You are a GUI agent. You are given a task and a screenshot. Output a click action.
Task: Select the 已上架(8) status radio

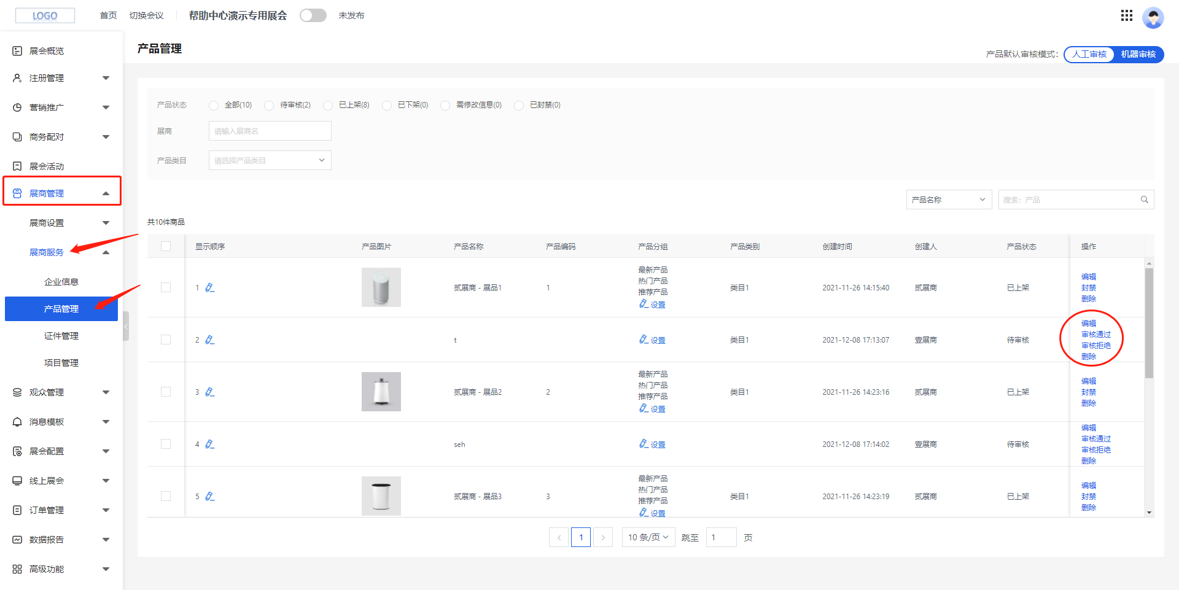click(x=328, y=105)
